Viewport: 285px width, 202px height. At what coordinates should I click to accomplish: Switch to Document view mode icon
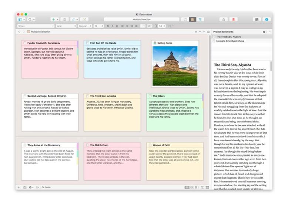[x=185, y=20]
